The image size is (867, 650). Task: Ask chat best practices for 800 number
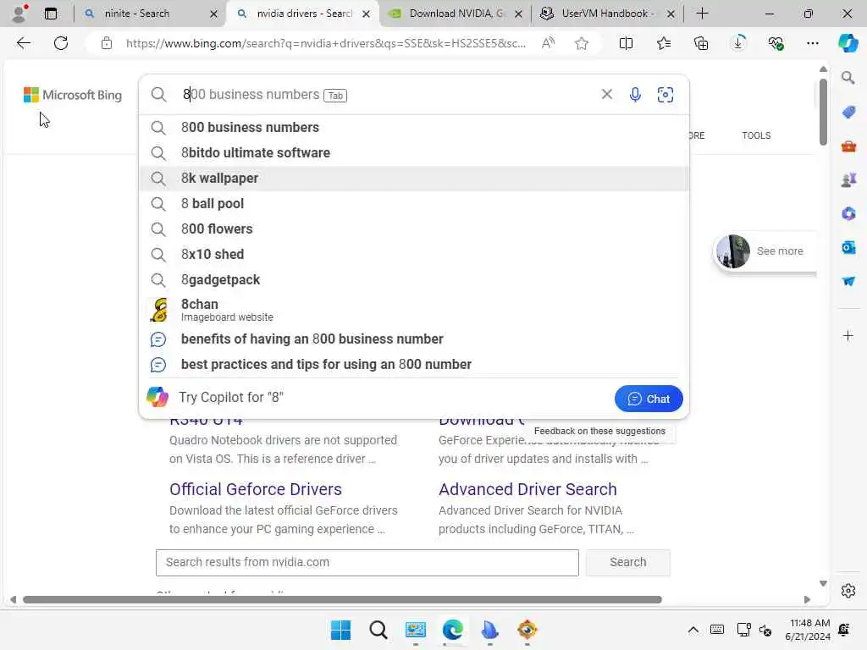tap(413, 365)
